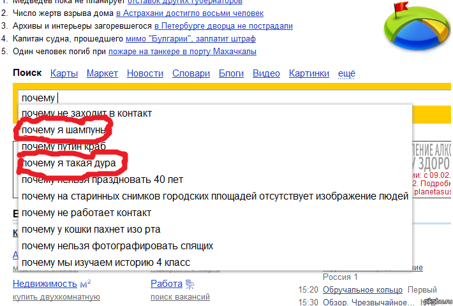453x306 pixels.
Task: Pick suggestion почему нельзя праздновать 40 лет
Action: [215, 180]
